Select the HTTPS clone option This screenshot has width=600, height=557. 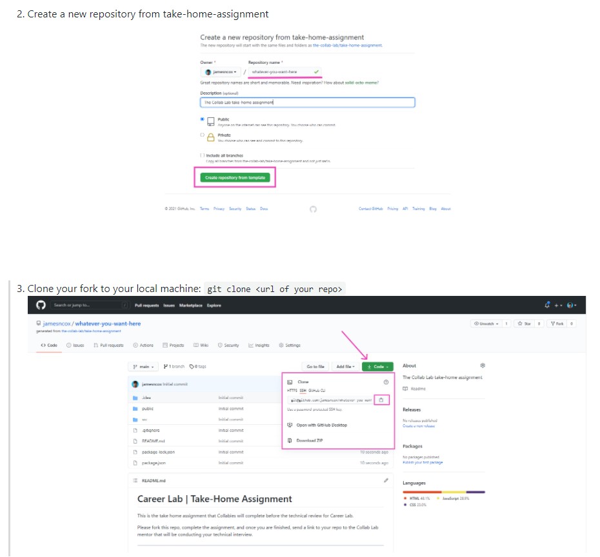tap(292, 390)
